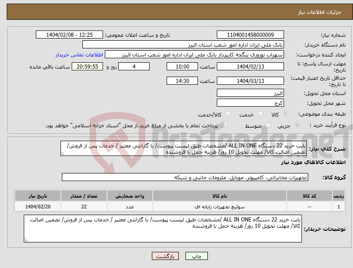Viewport: 353px width, 268px height.
Task: Click the توضیحات خریدار text area
Action: [163, 229]
